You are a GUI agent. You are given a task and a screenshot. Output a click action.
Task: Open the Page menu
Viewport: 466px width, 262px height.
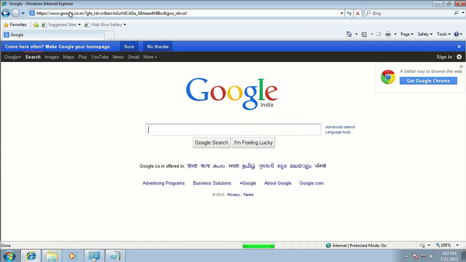click(x=407, y=34)
